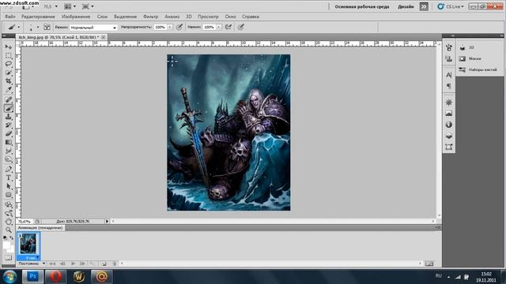Open the screen mode dropdown
506x284 pixels.
(88, 6)
